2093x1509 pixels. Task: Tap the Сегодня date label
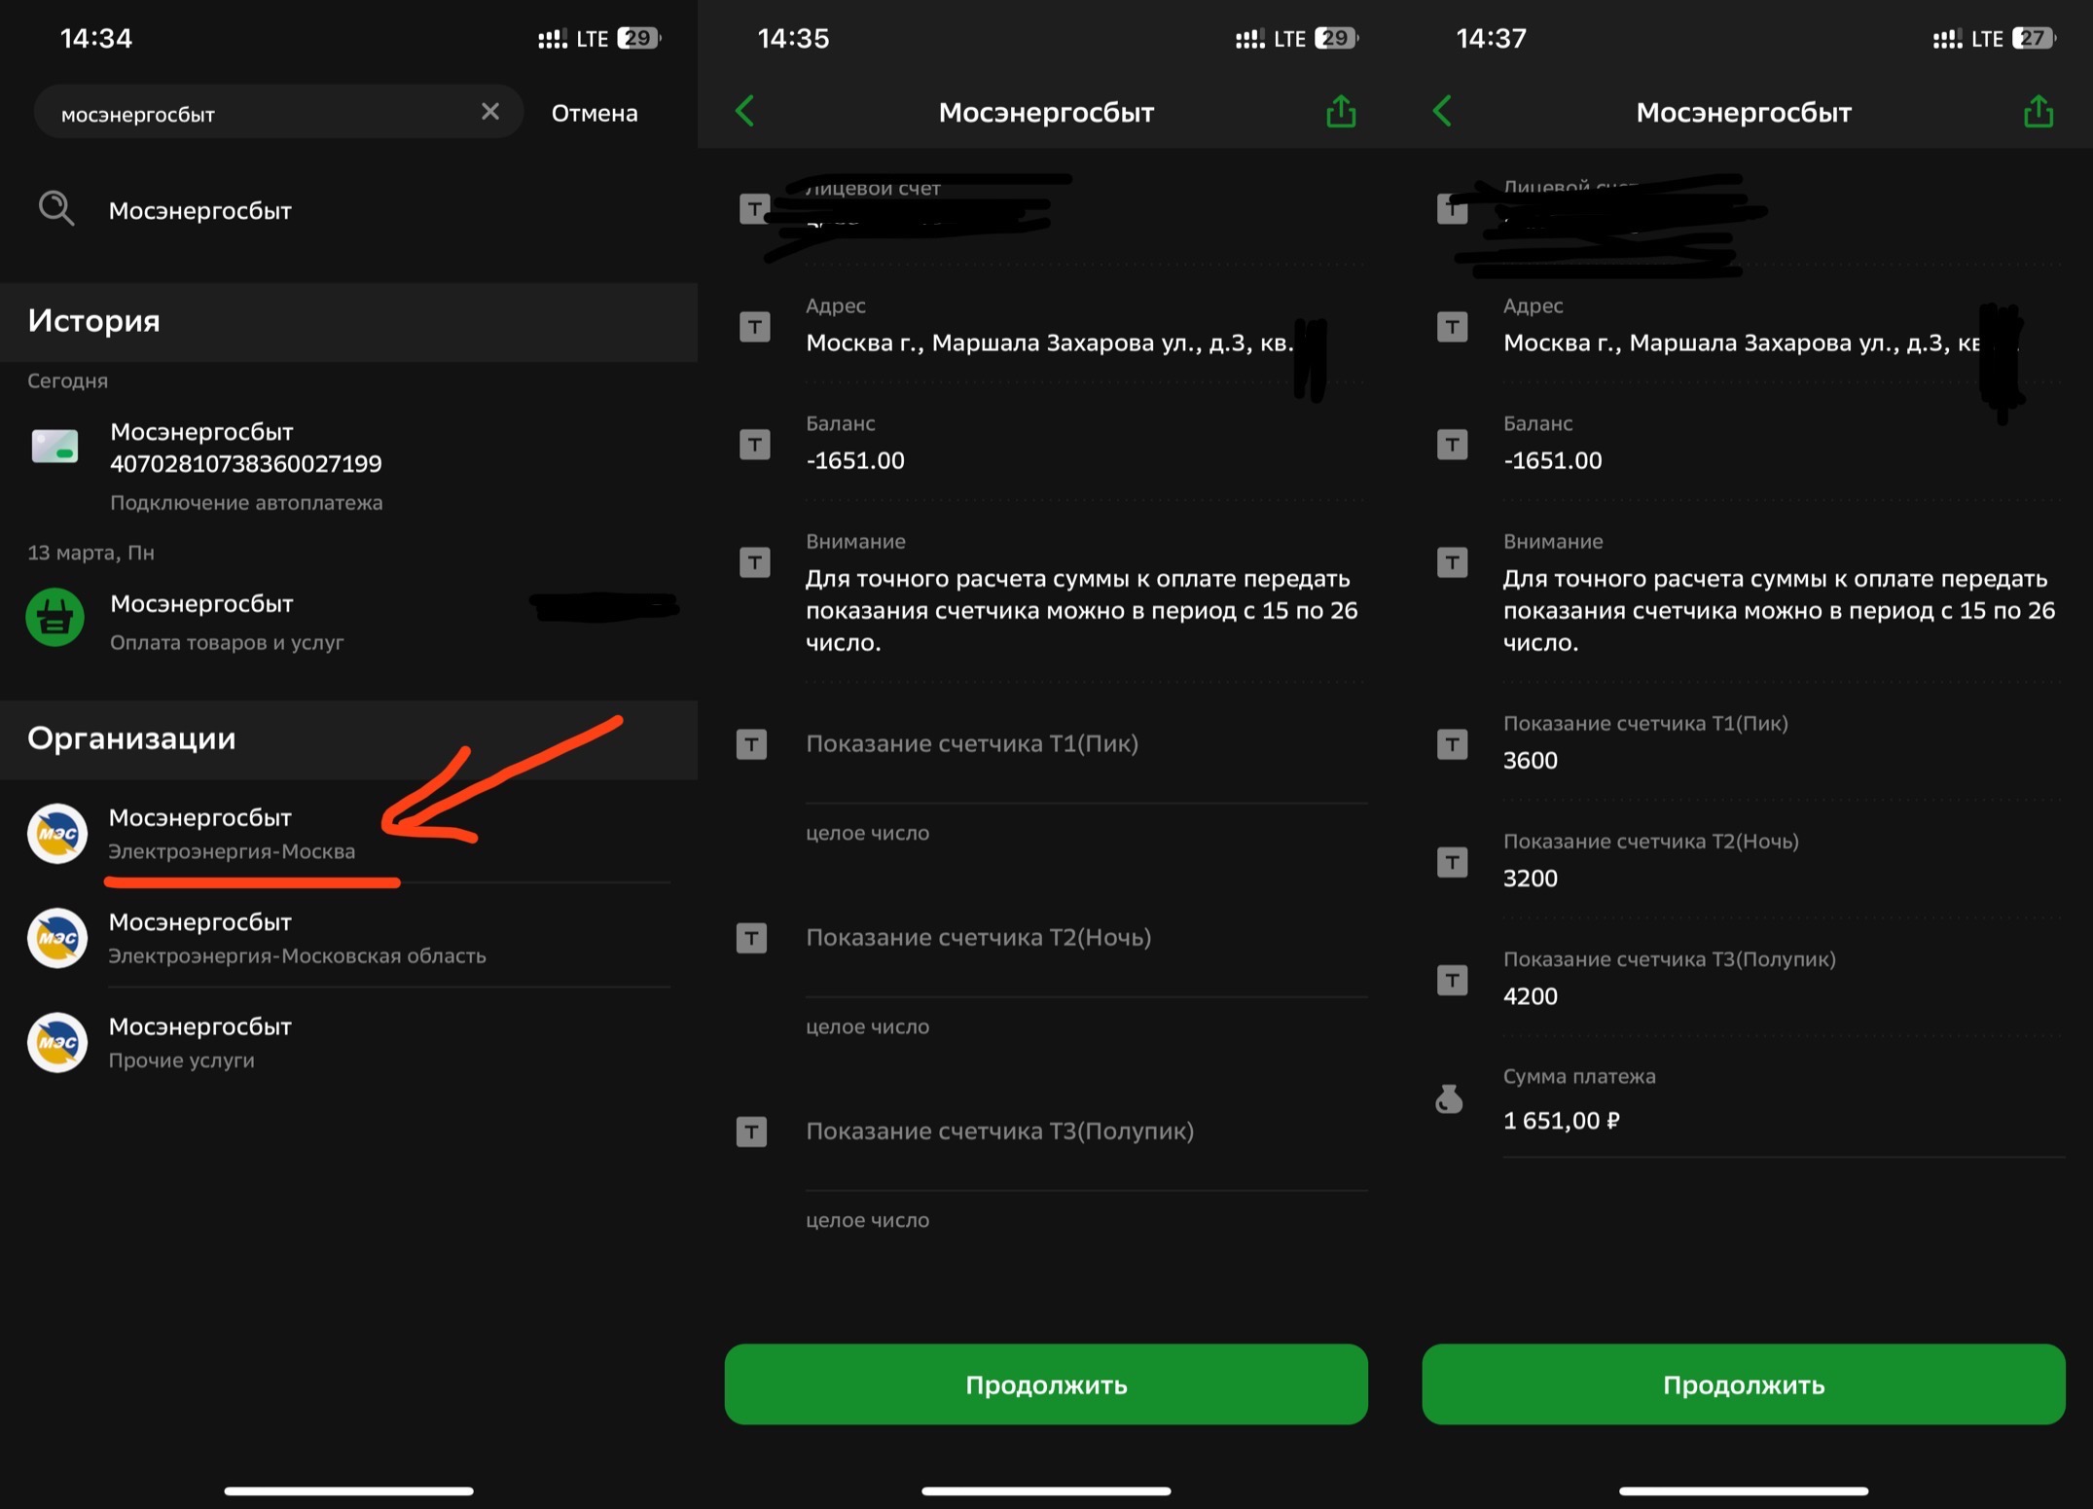[67, 380]
